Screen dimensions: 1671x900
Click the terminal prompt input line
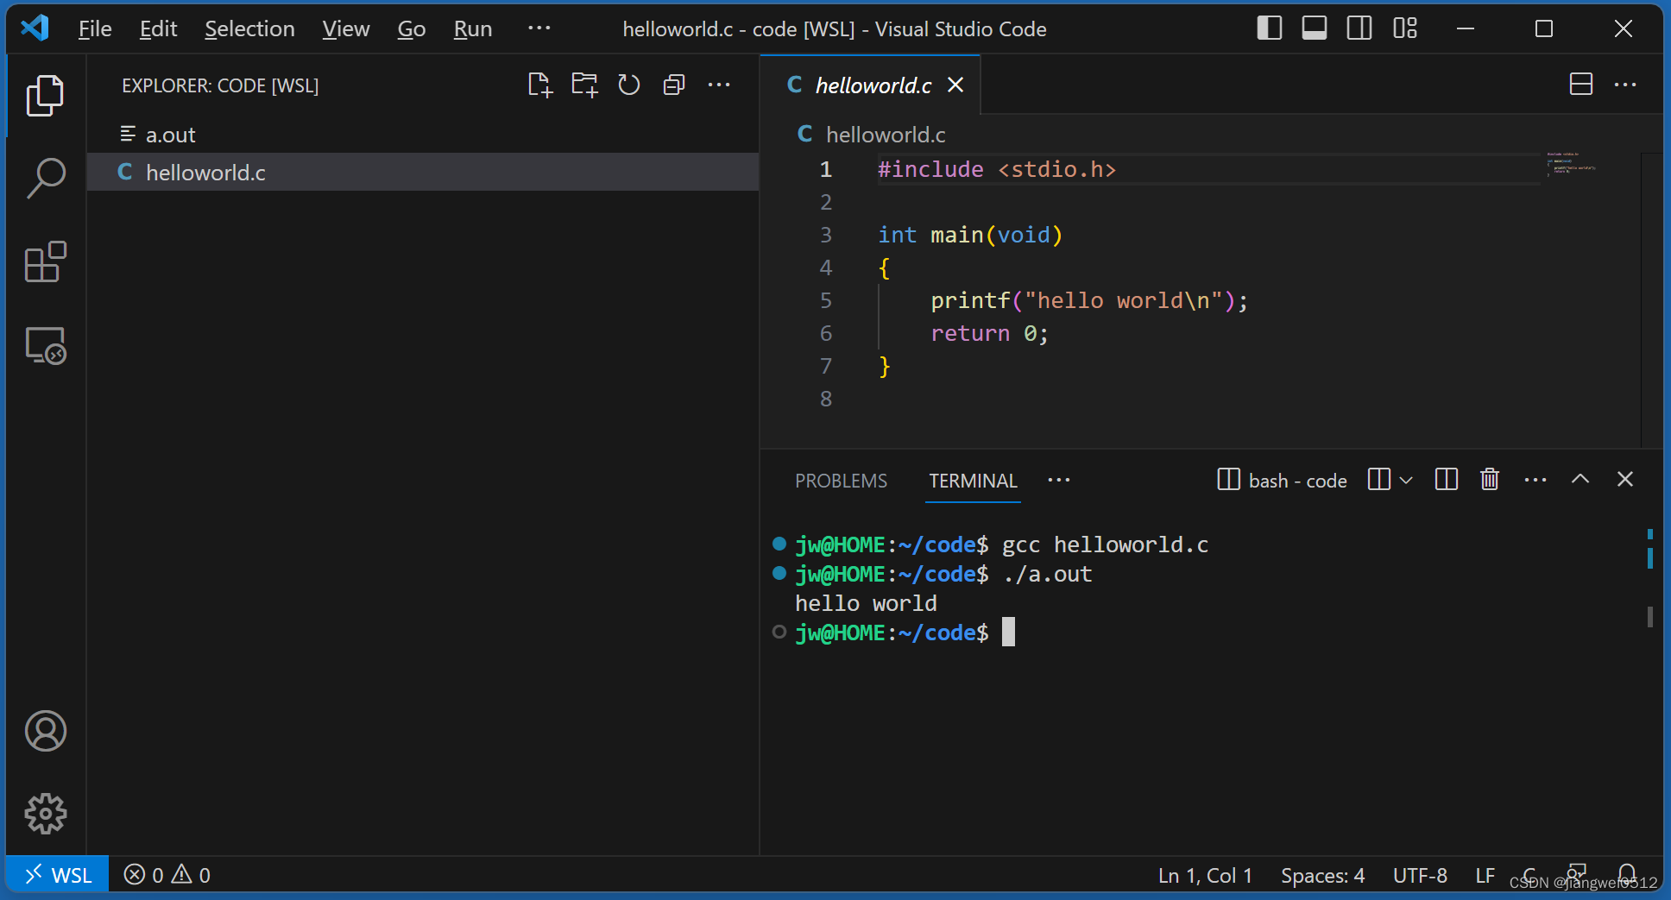pos(905,633)
